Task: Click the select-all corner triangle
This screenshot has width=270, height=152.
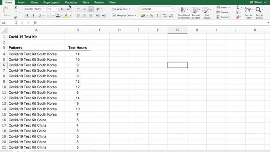Action: (5, 30)
